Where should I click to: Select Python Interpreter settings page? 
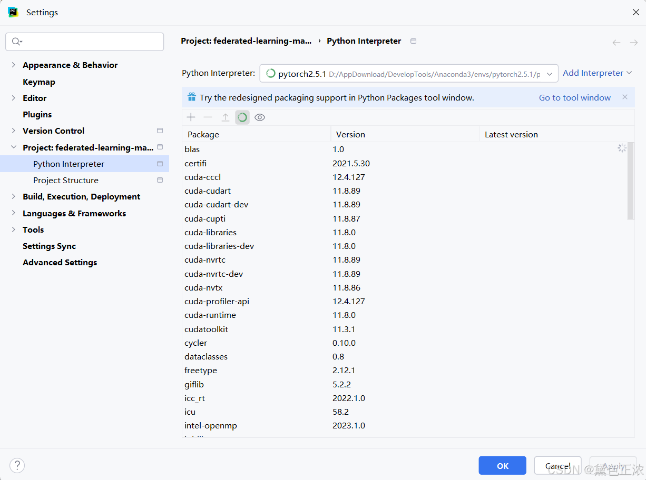[x=69, y=164]
